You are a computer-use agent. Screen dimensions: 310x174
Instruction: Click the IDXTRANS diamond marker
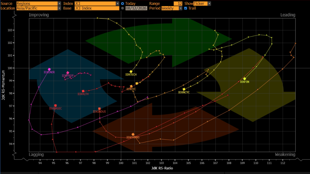pyautogui.click(x=133, y=134)
